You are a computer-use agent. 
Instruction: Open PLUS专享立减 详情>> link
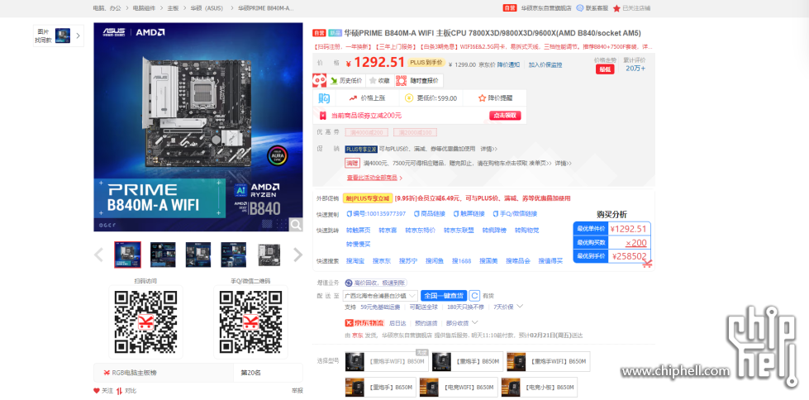(488, 149)
